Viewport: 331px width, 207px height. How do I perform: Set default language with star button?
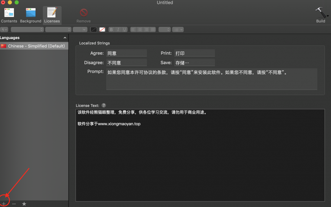24,204
